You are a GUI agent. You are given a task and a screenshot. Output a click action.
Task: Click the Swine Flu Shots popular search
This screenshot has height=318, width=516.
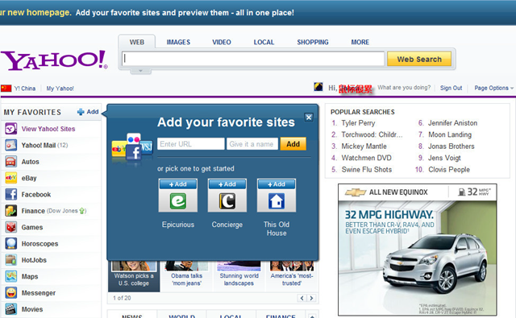tap(367, 170)
